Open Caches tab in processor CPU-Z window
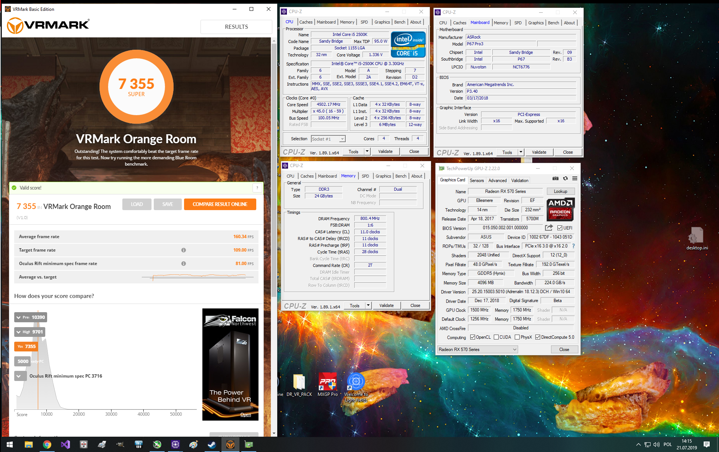 [x=306, y=22]
